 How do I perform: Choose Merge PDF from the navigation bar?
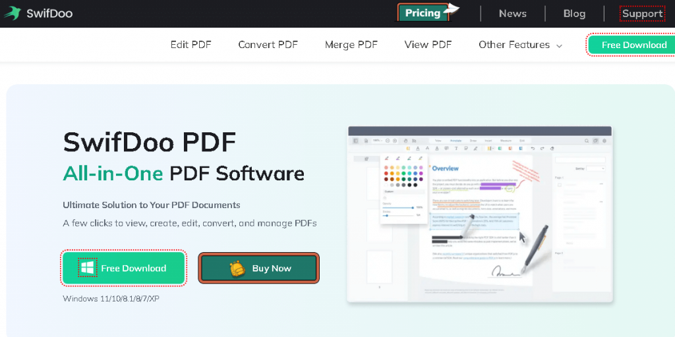tap(351, 45)
